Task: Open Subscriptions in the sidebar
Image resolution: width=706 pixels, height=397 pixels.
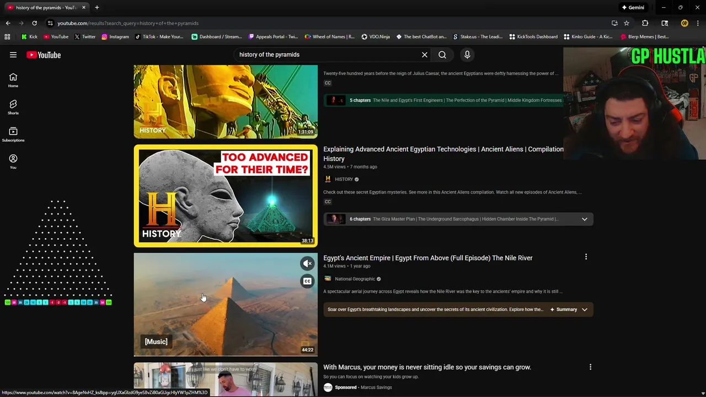Action: pyautogui.click(x=13, y=135)
